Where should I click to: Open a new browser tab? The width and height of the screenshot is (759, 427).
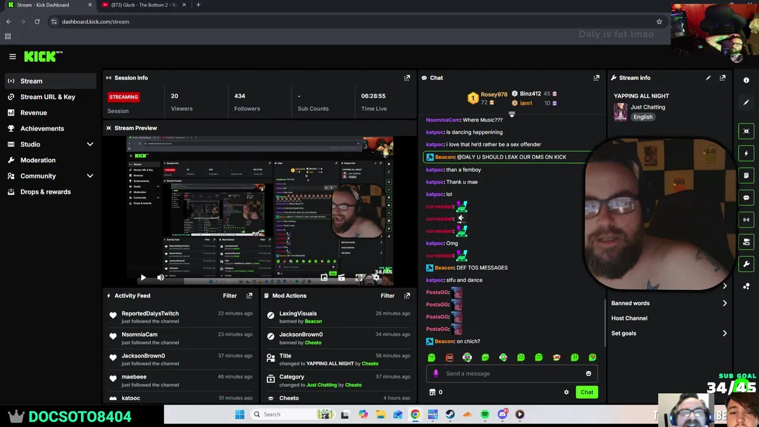(x=198, y=5)
